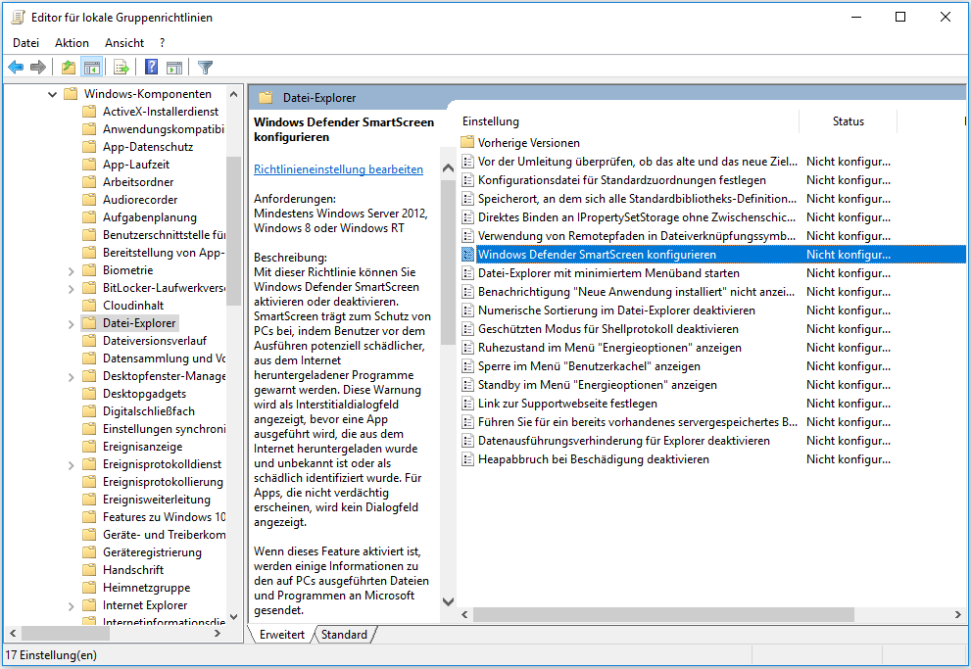The width and height of the screenshot is (971, 669).
Task: Click the folder icon in Datei-Explorer header
Action: (266, 97)
